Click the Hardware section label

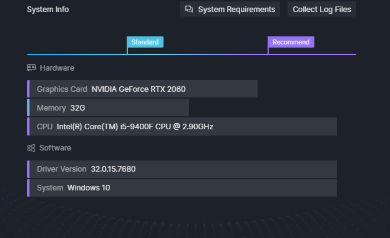click(57, 68)
